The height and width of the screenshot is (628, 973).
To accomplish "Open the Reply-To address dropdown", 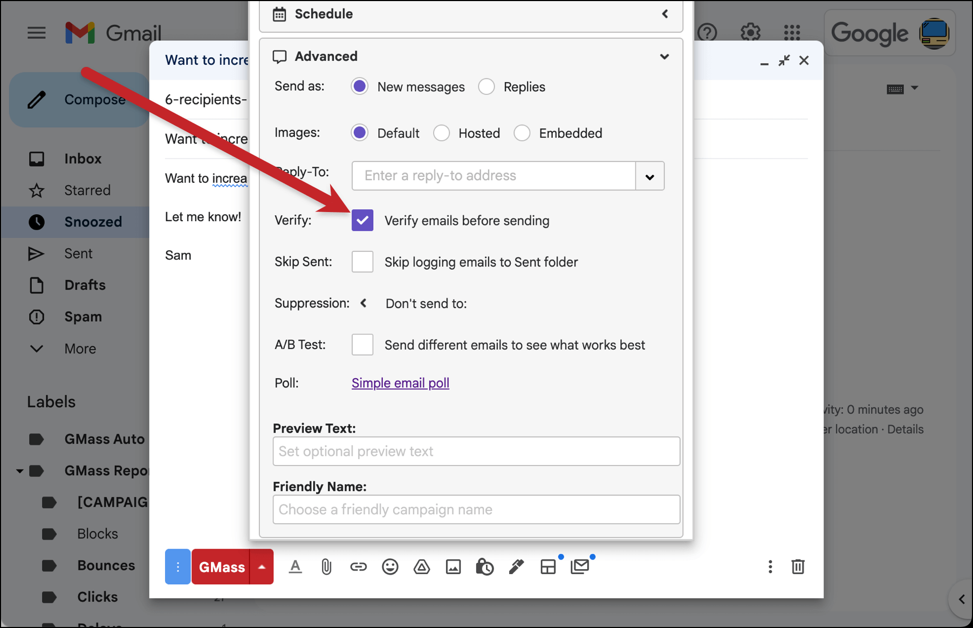I will (x=650, y=176).
